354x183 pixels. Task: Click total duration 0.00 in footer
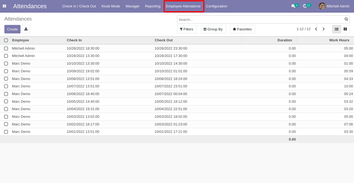coord(292,139)
